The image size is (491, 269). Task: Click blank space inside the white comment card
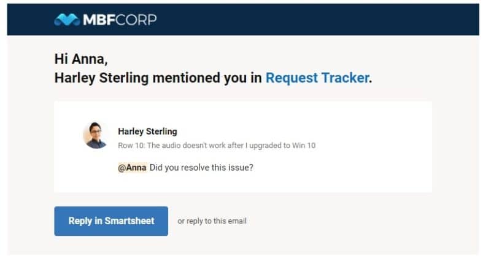tap(344, 147)
